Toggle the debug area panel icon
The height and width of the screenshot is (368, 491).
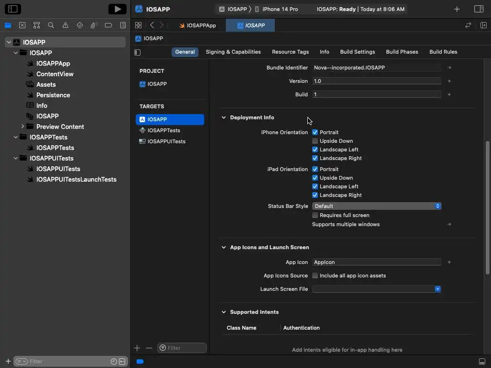click(482, 361)
